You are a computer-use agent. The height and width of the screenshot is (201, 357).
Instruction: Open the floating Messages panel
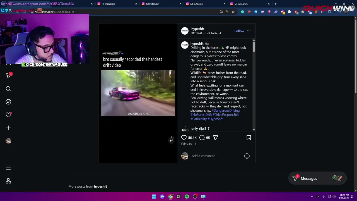coord(318,179)
